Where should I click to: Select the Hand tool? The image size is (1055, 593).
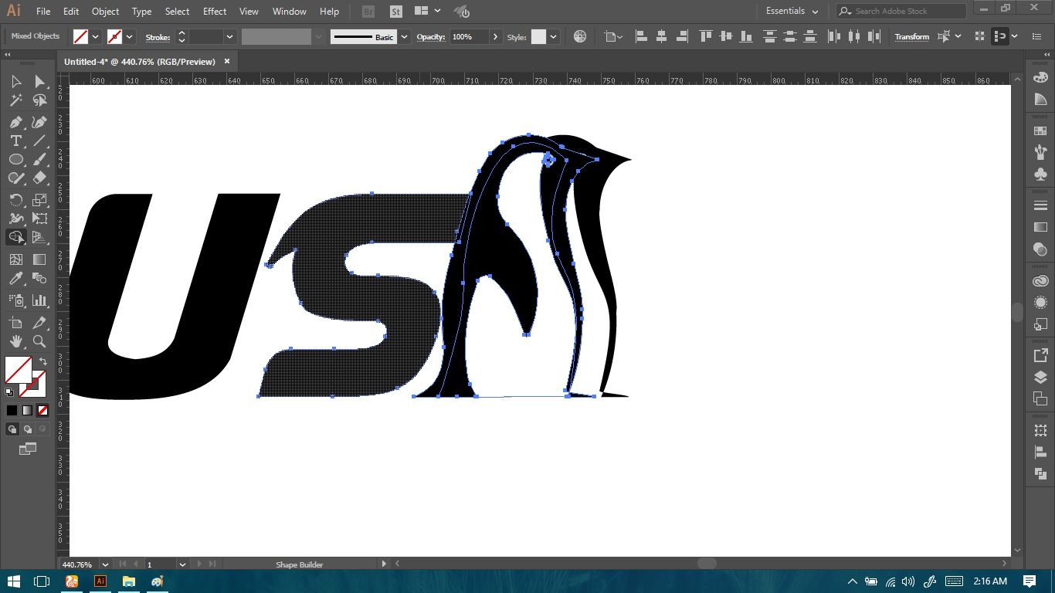(15, 341)
